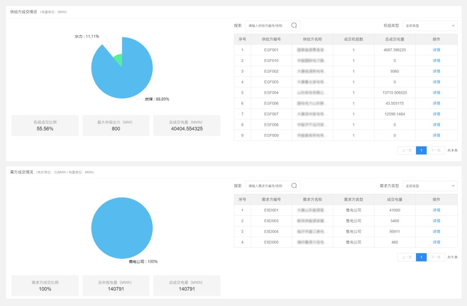Image resolution: width=467 pixels, height=306 pixels.
Task: Focus the 请输入需求方编号/名称 search box
Action: [268, 186]
